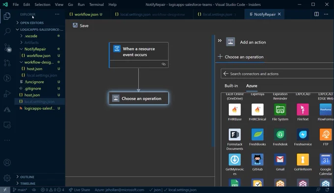Switch to the Azure connectors tab
Image resolution: width=334 pixels, height=193 pixels.
pos(251,86)
